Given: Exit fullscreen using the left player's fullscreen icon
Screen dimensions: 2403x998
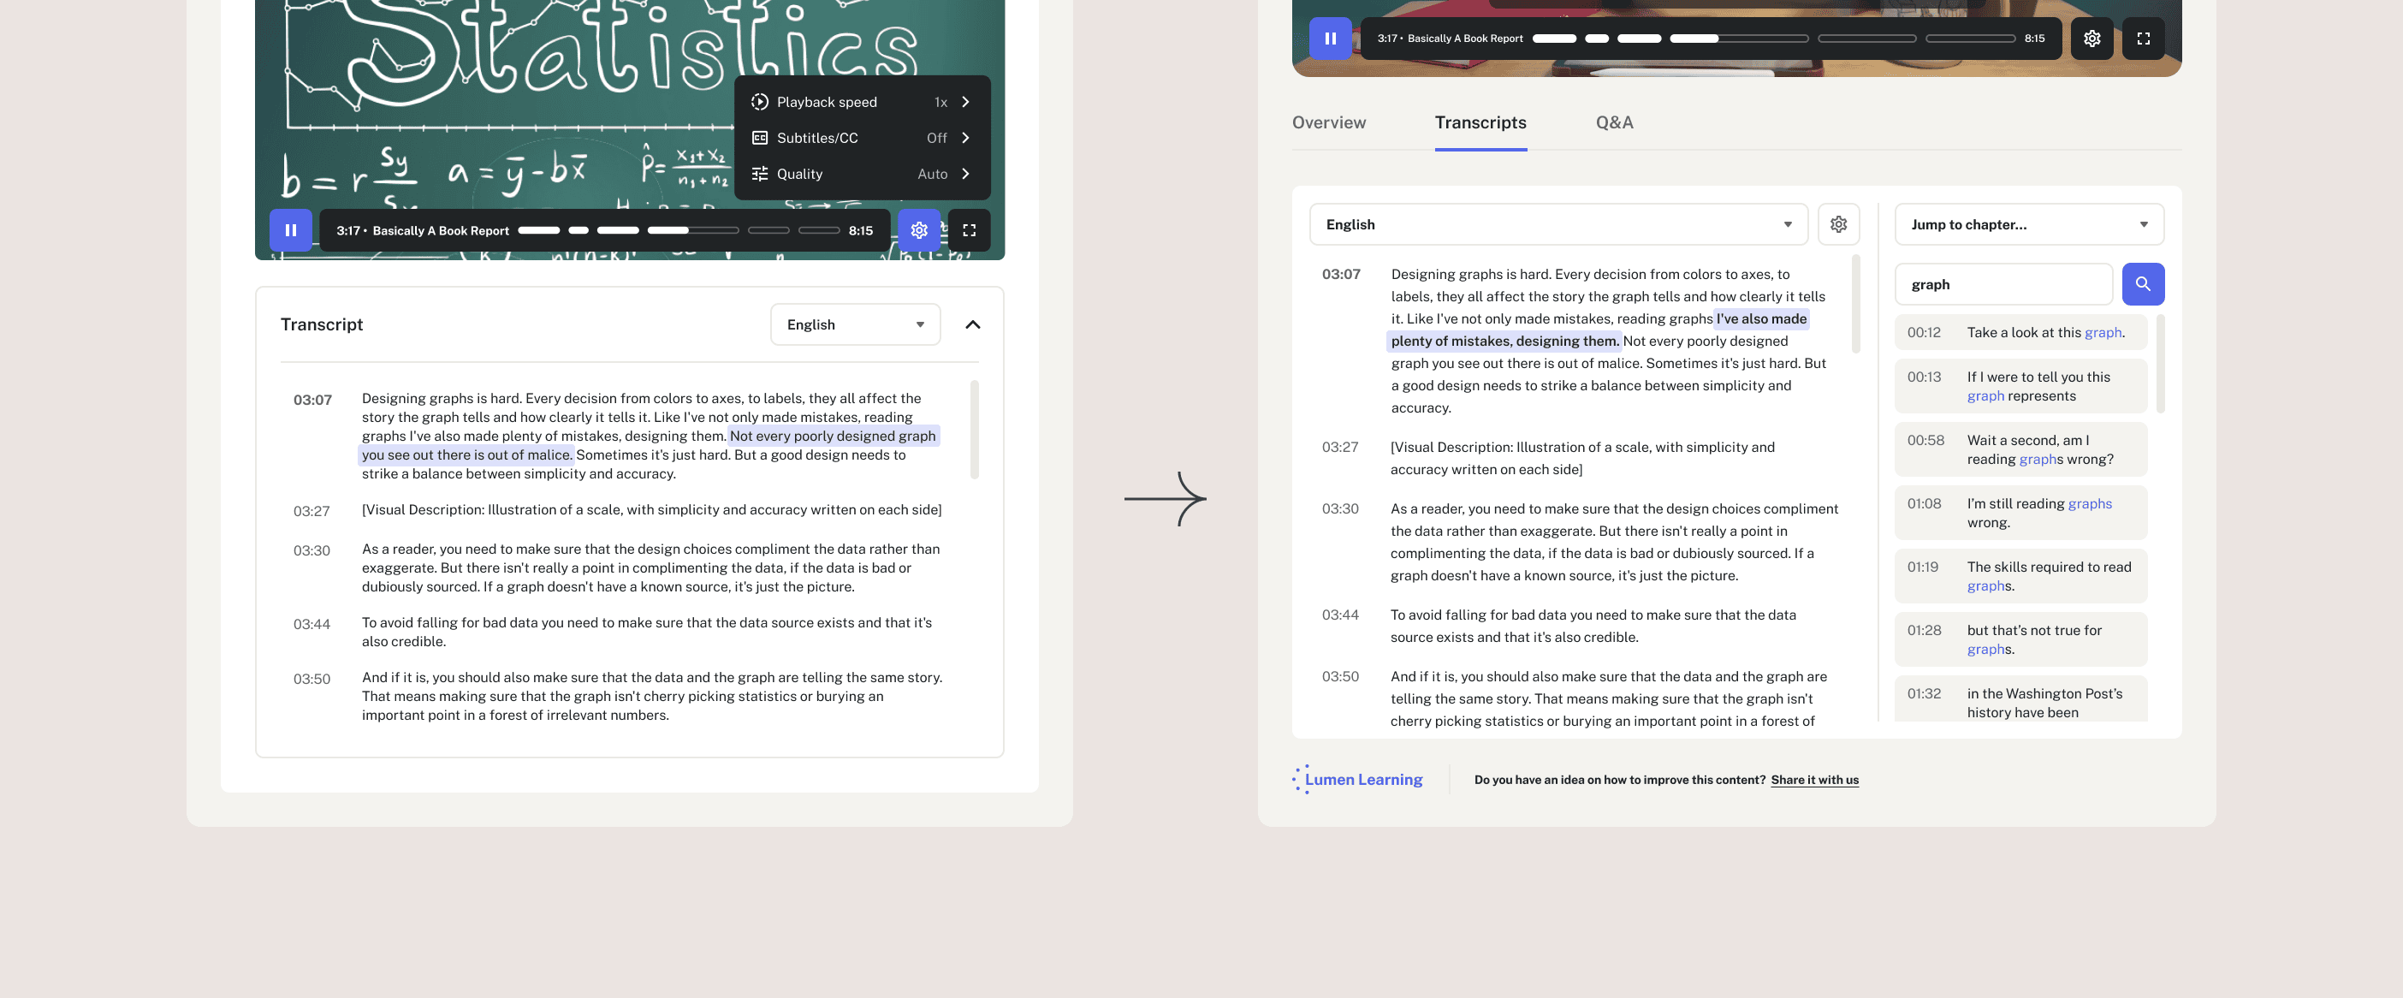Looking at the screenshot, I should coord(970,229).
